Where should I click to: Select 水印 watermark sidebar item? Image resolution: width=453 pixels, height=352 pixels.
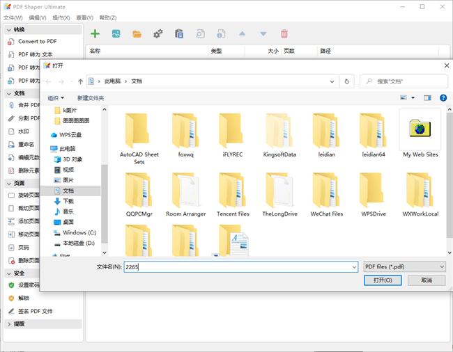point(24,131)
